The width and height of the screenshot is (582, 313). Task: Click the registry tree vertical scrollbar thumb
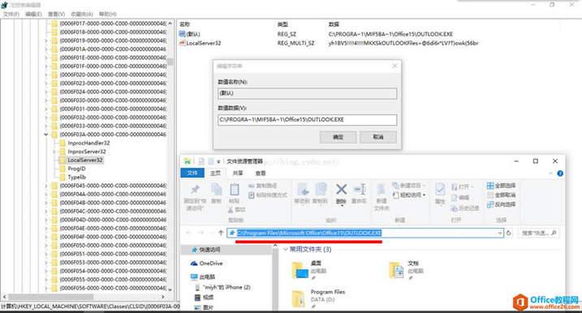tap(170, 62)
